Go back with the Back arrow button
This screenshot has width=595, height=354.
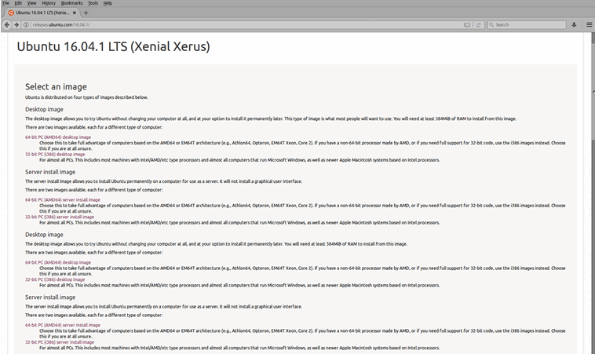point(7,24)
